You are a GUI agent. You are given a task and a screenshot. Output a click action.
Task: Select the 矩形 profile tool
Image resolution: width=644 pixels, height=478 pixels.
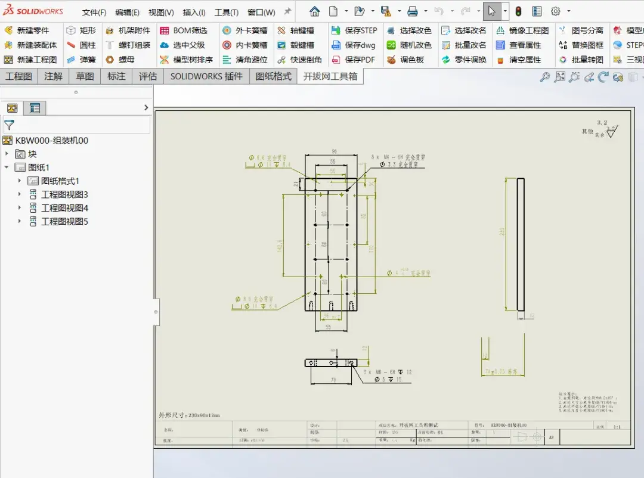tap(81, 30)
